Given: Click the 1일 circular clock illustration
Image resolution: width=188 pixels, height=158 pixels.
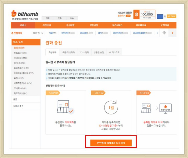Looking at the screenshot, I should coord(111,107).
